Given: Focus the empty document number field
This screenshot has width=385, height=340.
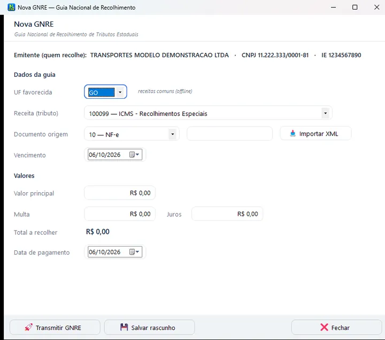Looking at the screenshot, I should pos(229,134).
